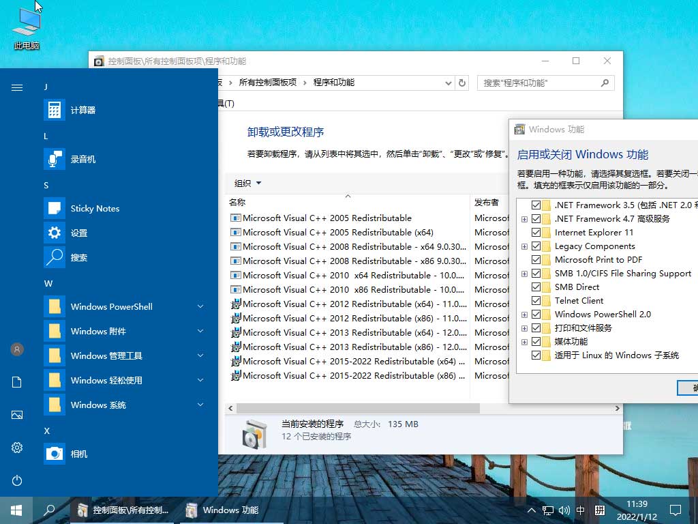This screenshot has height=524, width=698.
Task: Jump to app list letter W header
Action: (48, 283)
